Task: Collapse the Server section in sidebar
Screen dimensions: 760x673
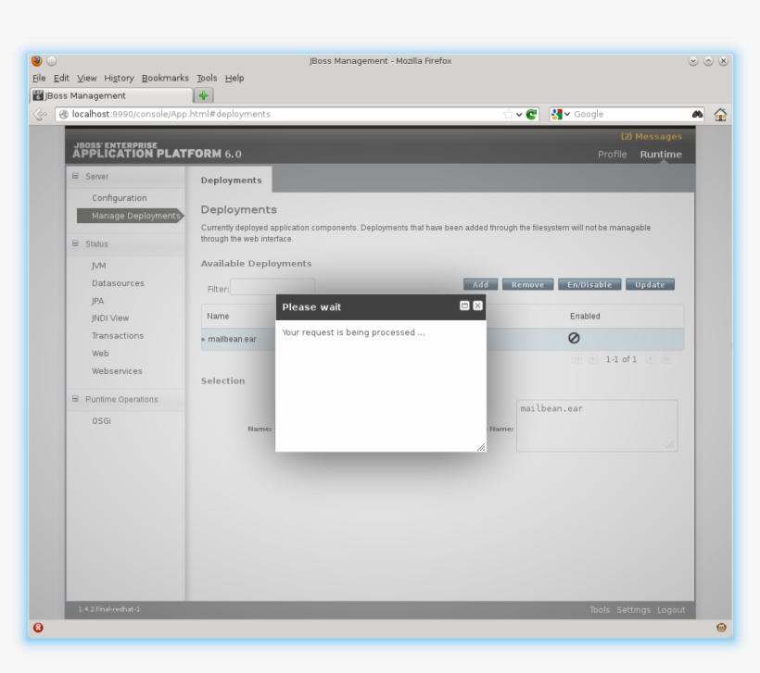Action: (x=76, y=177)
